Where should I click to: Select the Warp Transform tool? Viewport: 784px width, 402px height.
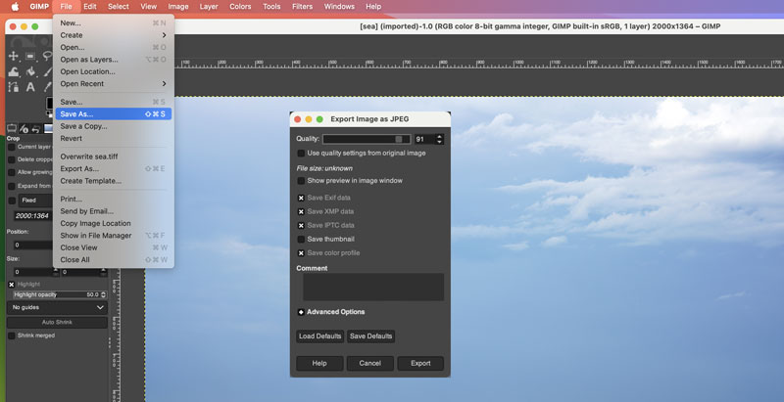point(13,72)
